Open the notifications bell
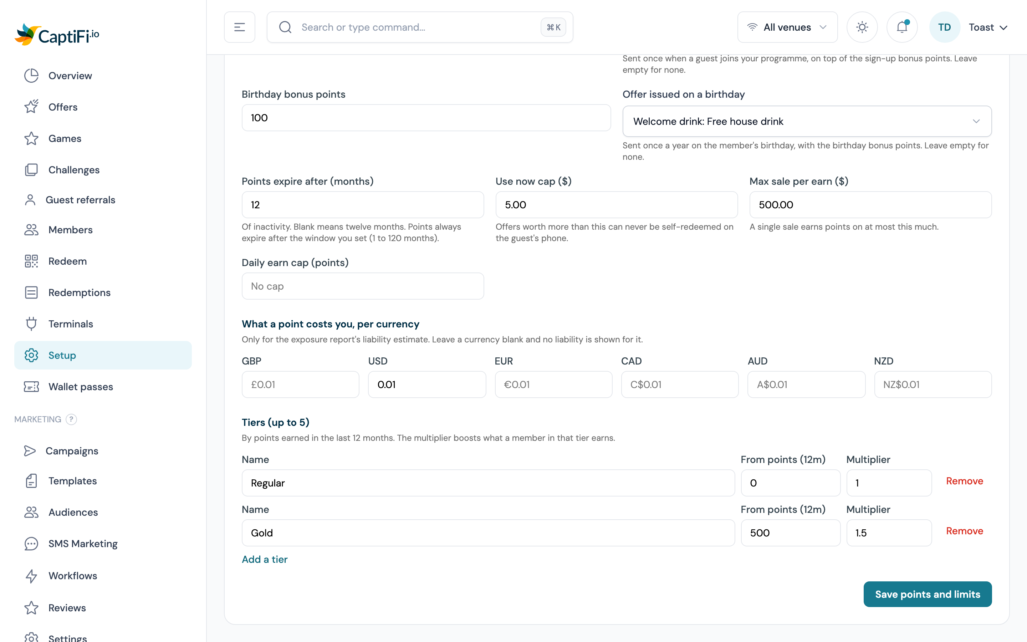Screen dimensions: 1027x642 pyautogui.click(x=902, y=27)
